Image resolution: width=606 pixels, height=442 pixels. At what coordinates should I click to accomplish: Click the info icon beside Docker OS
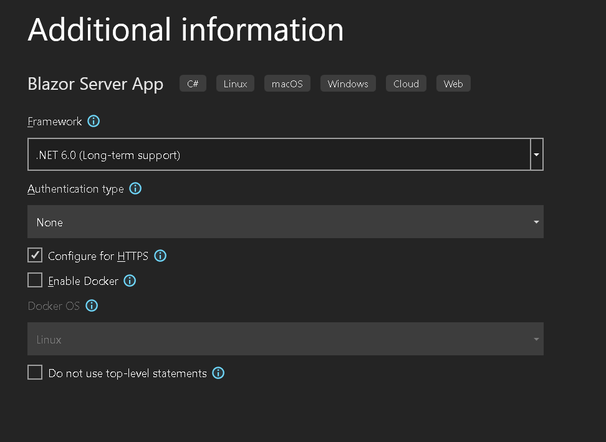[92, 305]
